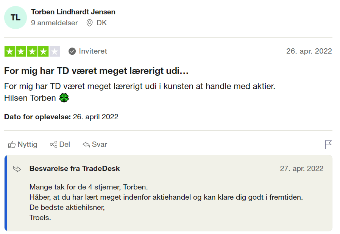Image resolution: width=340 pixels, height=234 pixels.
Task: Click the review date 26. apr. 2022
Action: tap(309, 51)
